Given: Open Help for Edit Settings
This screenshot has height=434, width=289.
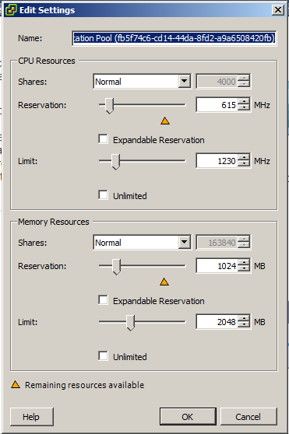Looking at the screenshot, I should tap(32, 417).
